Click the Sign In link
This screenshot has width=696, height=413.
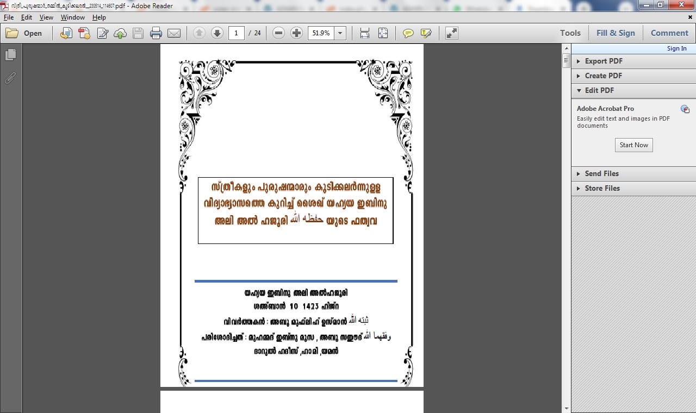click(x=676, y=48)
